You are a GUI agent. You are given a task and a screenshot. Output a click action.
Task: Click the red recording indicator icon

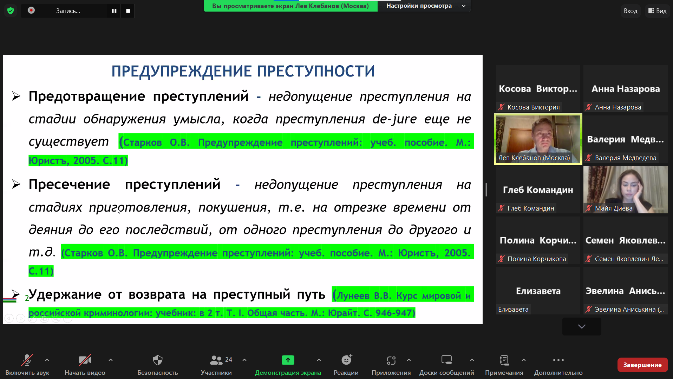[31, 11]
